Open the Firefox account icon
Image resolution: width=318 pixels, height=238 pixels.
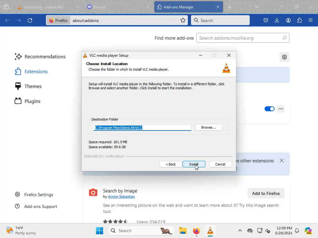point(288,20)
